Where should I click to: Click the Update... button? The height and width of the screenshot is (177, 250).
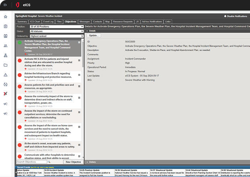(95, 36)
